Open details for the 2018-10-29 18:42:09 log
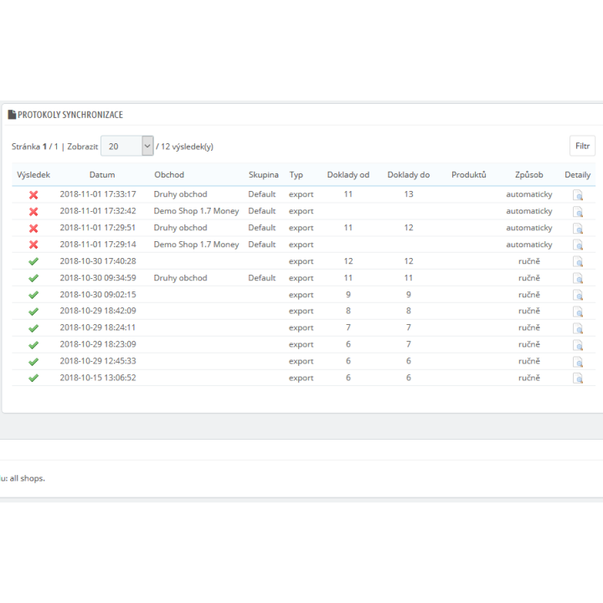 [x=578, y=312]
